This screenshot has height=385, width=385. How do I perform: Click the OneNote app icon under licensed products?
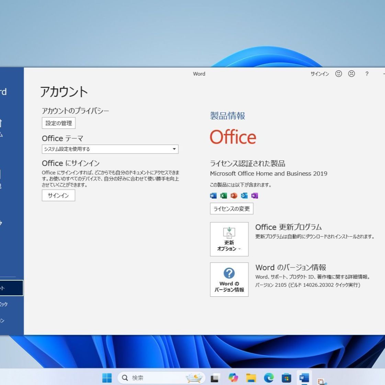click(x=254, y=196)
